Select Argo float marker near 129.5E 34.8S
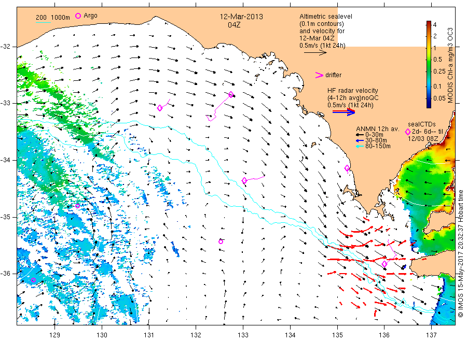Screen dimensions: 467x342 [x=77, y=206]
